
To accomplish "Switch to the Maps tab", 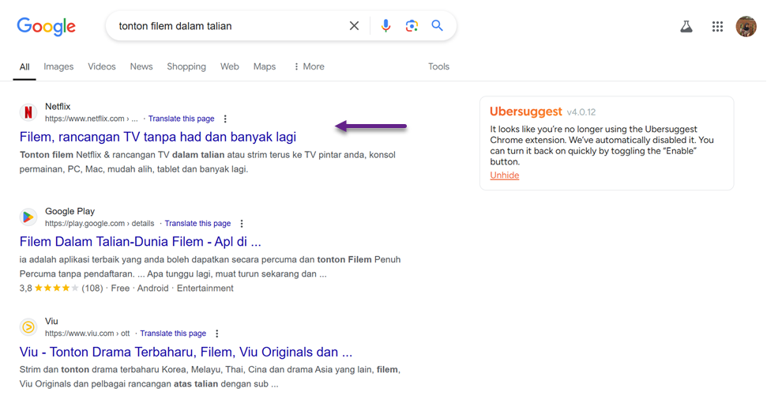I will coord(265,66).
